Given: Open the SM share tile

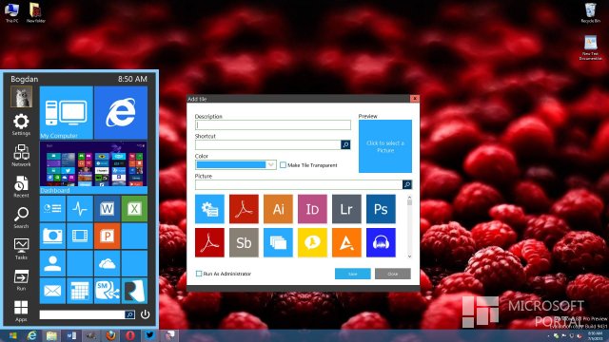Looking at the screenshot, I should [108, 291].
